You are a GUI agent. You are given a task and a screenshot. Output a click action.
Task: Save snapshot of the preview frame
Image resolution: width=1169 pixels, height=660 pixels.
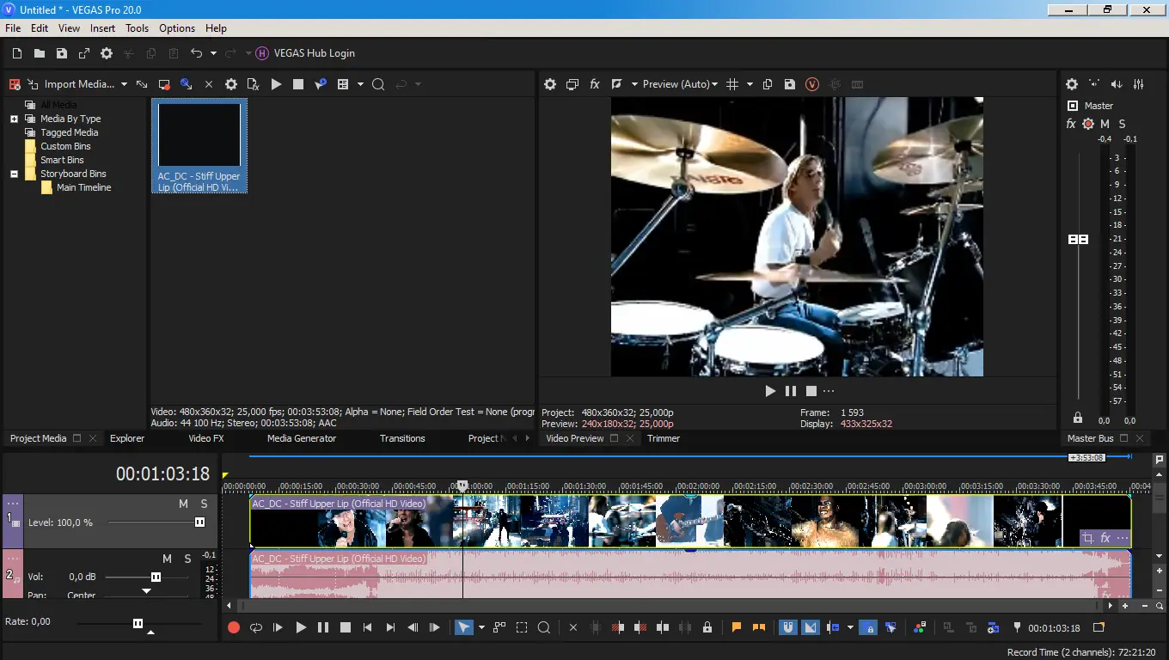(x=790, y=84)
